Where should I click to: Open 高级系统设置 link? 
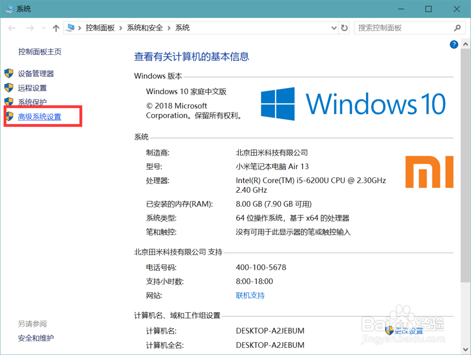tap(40, 117)
